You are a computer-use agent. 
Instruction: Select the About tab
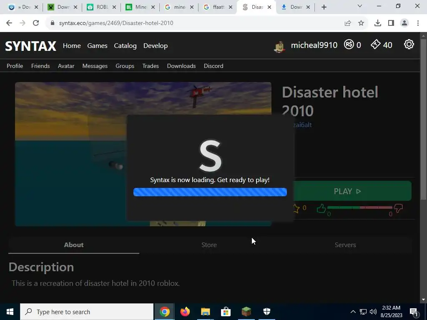point(74,245)
